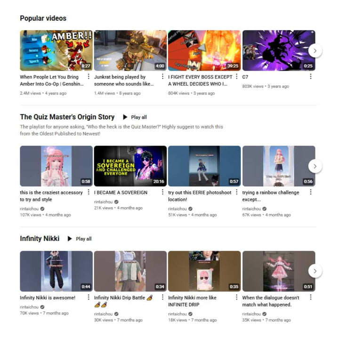Open the Infinity Nikki playlist title
Screen dimensions: 339x339
click(x=40, y=238)
